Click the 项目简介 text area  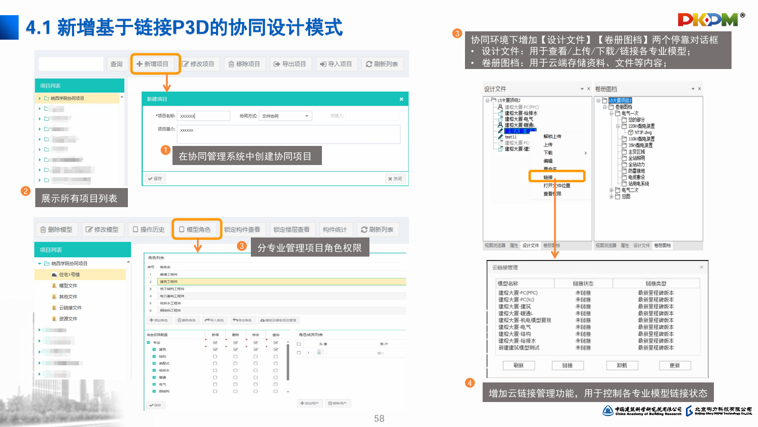click(289, 134)
